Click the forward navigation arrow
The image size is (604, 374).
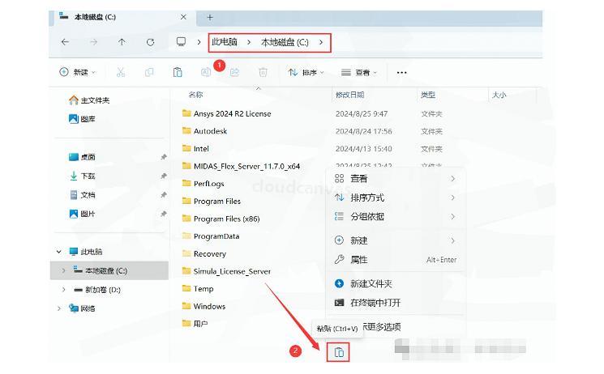pyautogui.click(x=93, y=42)
